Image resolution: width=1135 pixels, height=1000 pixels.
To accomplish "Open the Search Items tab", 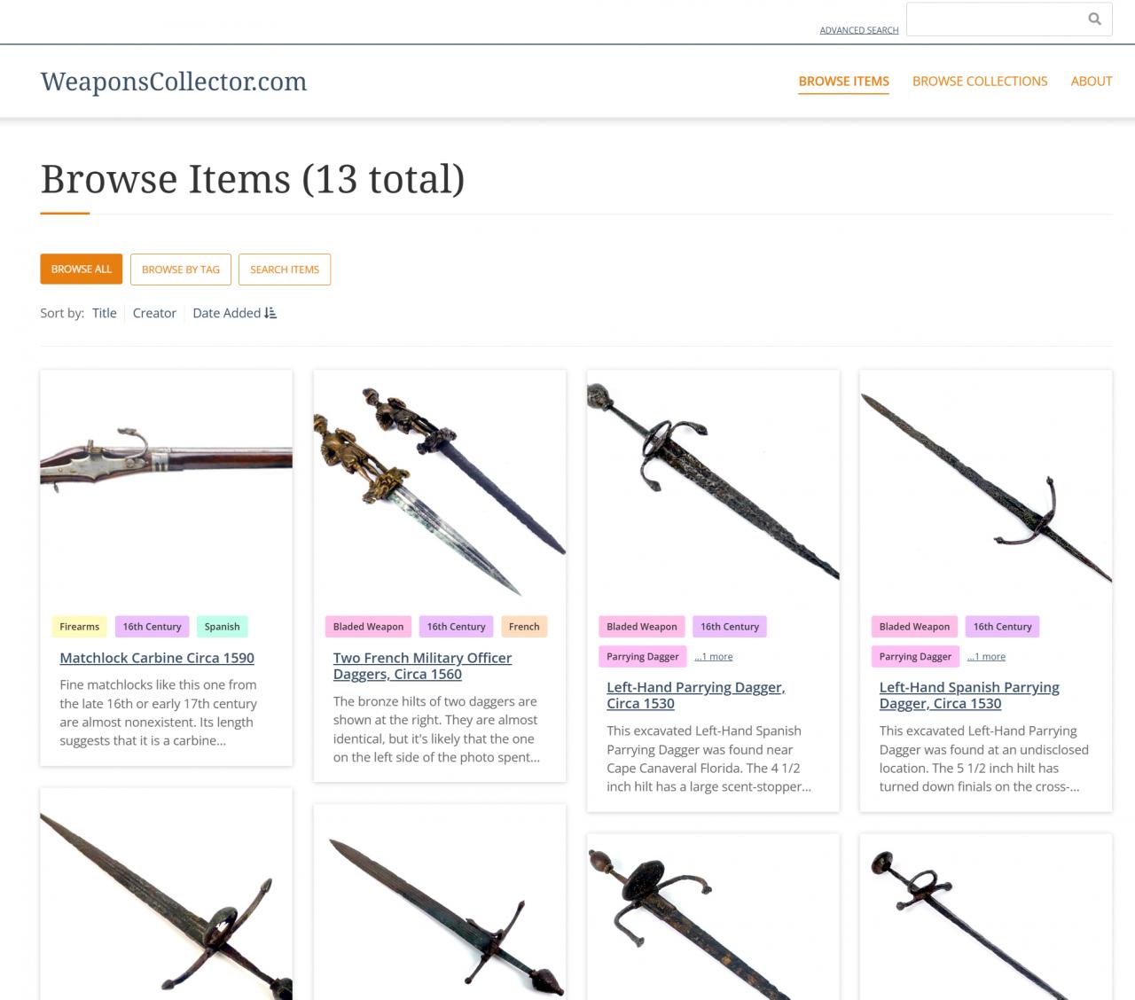I will click(285, 270).
